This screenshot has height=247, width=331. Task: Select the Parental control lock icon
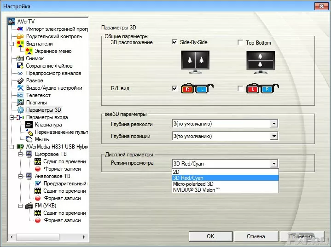pyautogui.click(x=20, y=36)
